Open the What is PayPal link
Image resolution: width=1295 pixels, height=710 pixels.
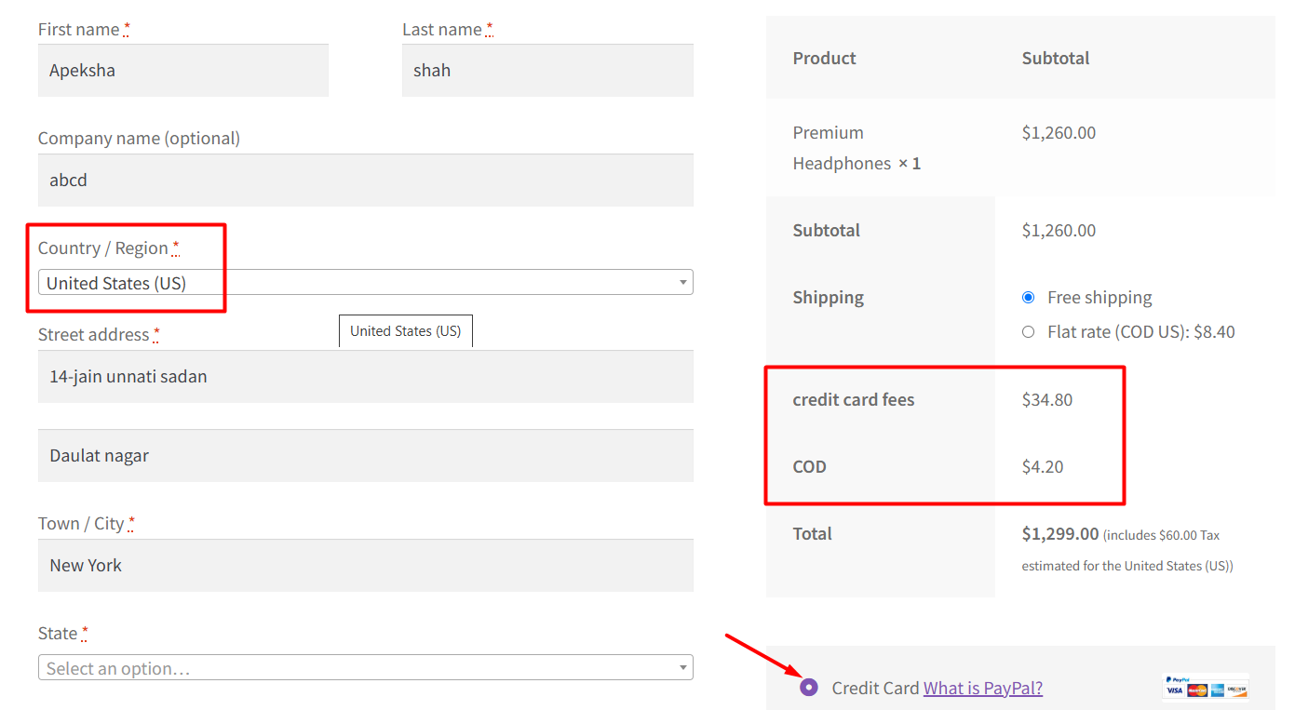point(983,688)
